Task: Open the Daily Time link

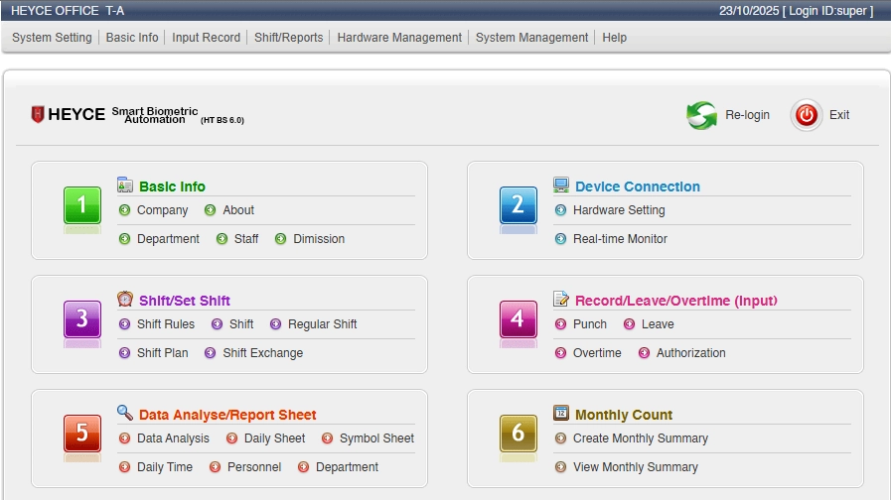Action: click(165, 467)
